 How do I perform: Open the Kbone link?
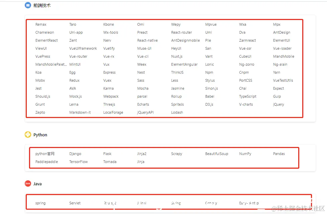pyautogui.click(x=109, y=24)
